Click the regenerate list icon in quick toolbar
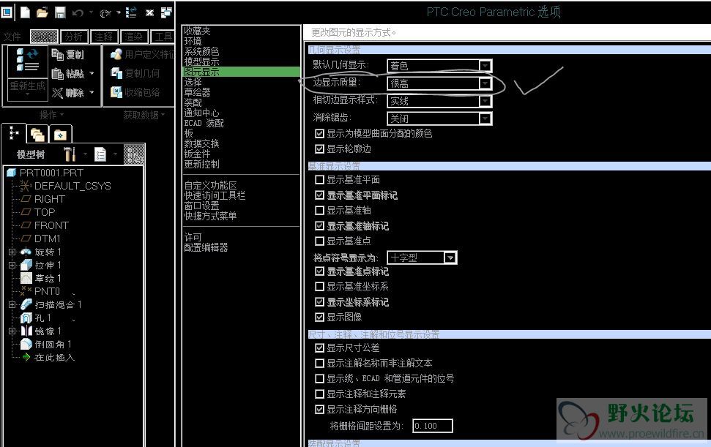 131,12
